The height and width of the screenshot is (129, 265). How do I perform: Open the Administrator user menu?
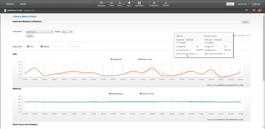(x=243, y=4)
